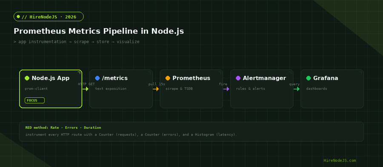The image size is (383, 167).
Task: Click the pull 15s arrow label
Action: click(x=157, y=84)
